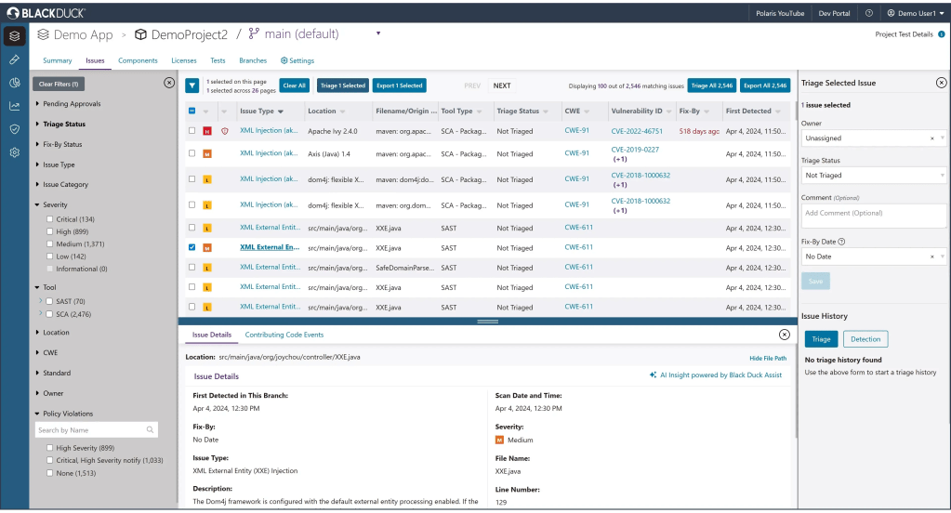Expand the Triage Status filter section

[x=63, y=124]
